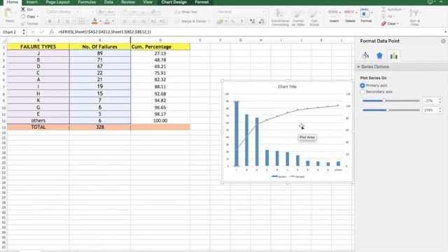Click the Decrease Font Size icon
448x252 pixels.
click(x=111, y=12)
